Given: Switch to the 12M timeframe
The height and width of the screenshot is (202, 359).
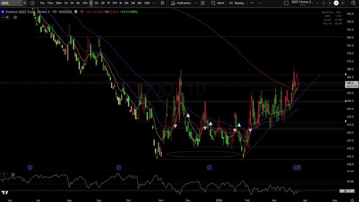Looking at the screenshot, I should pos(147,3).
